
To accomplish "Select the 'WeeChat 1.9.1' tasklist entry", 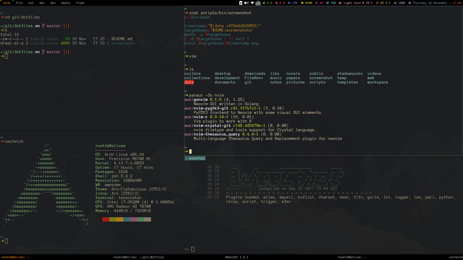I will pos(237,257).
